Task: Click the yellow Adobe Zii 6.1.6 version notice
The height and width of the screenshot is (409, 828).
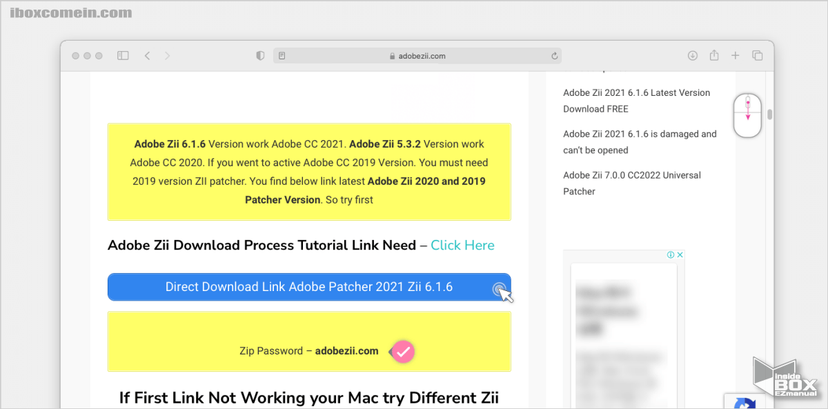Action: [309, 172]
